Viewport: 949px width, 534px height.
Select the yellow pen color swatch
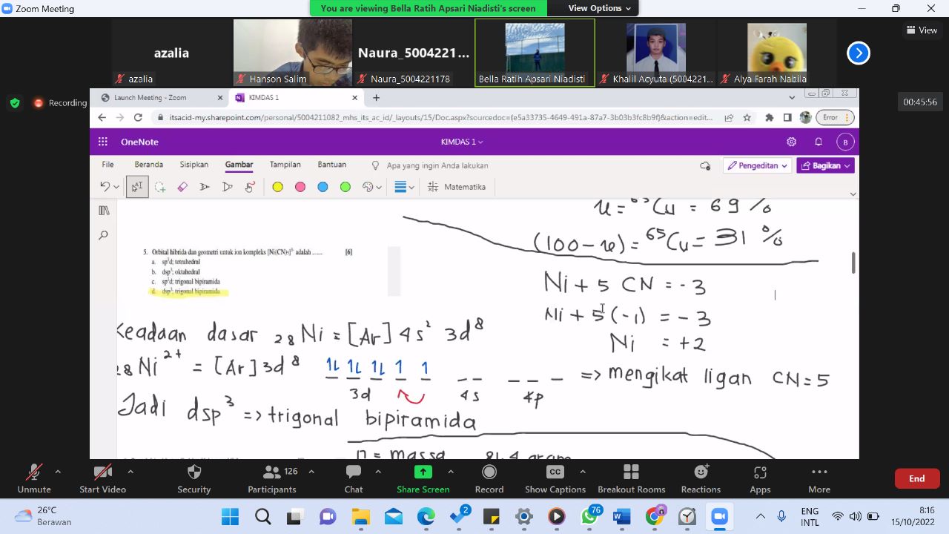click(x=277, y=187)
